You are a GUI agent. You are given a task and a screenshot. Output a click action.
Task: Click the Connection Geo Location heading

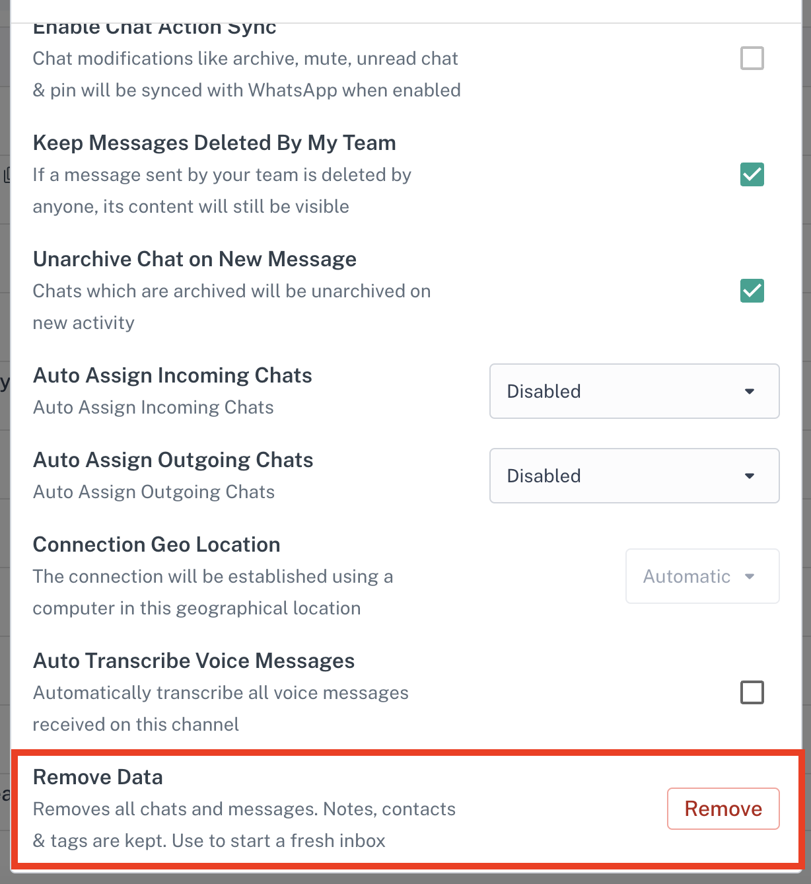pyautogui.click(x=157, y=544)
